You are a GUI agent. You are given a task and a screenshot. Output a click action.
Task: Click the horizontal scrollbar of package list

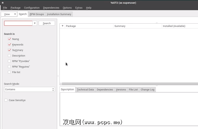coord(130,84)
